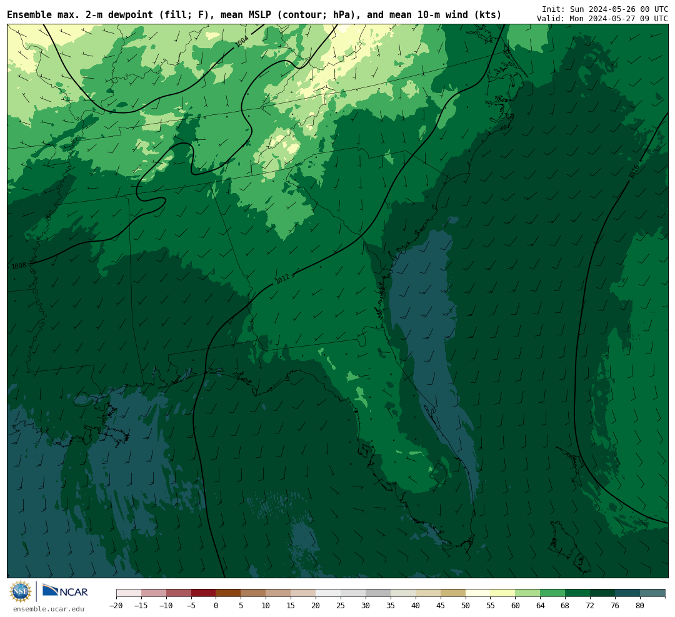Select the -20 to -15 color swatch
Screen dimensions: 675x617
[129, 593]
